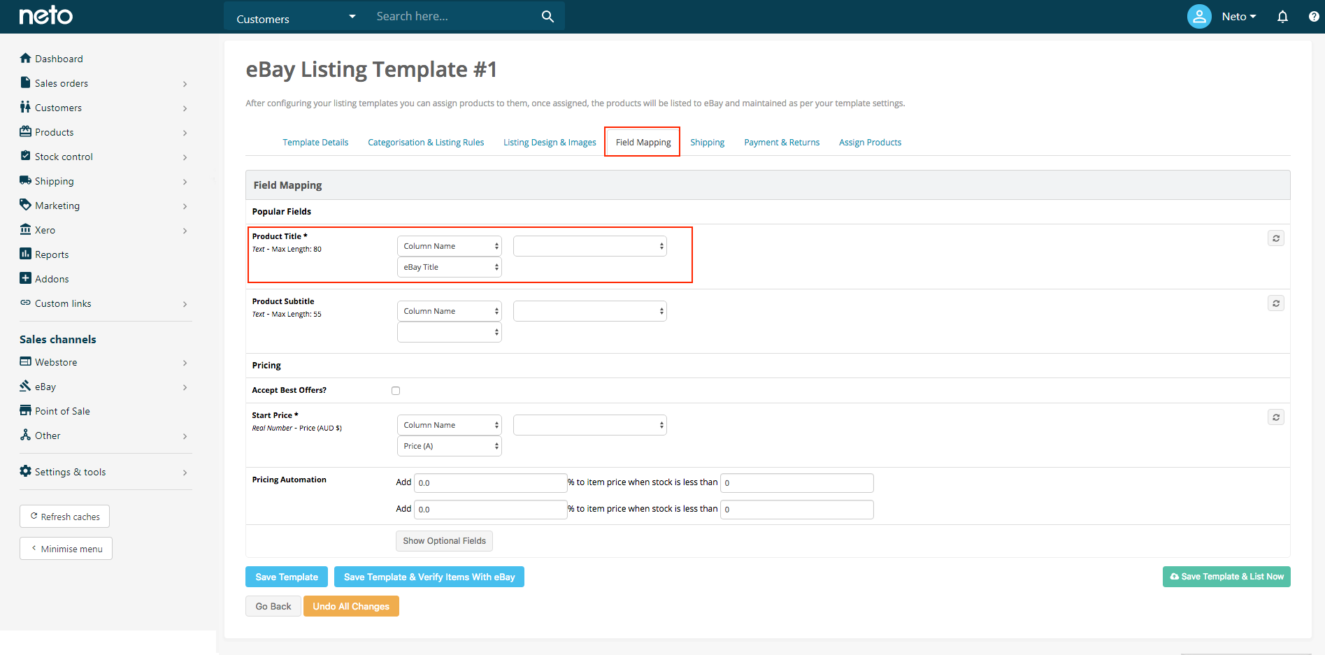Click the Save Template button
Image resolution: width=1325 pixels, height=655 pixels.
pos(287,577)
